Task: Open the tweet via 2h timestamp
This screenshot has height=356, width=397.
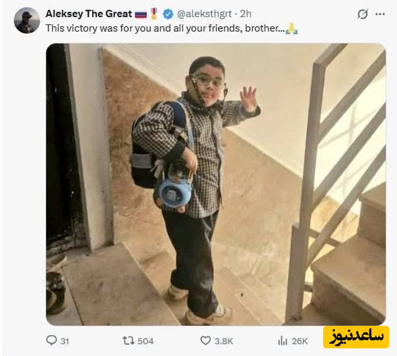Action: coord(245,14)
